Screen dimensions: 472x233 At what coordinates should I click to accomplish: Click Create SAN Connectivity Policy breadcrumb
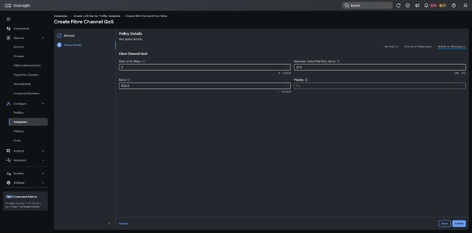click(x=146, y=16)
